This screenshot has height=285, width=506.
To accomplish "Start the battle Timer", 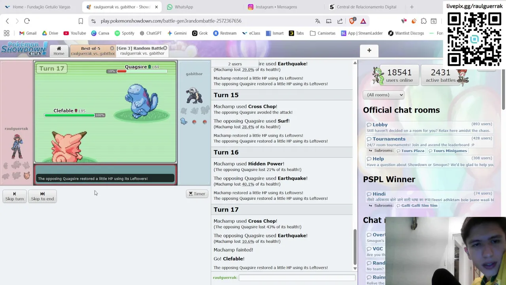I will tap(197, 194).
